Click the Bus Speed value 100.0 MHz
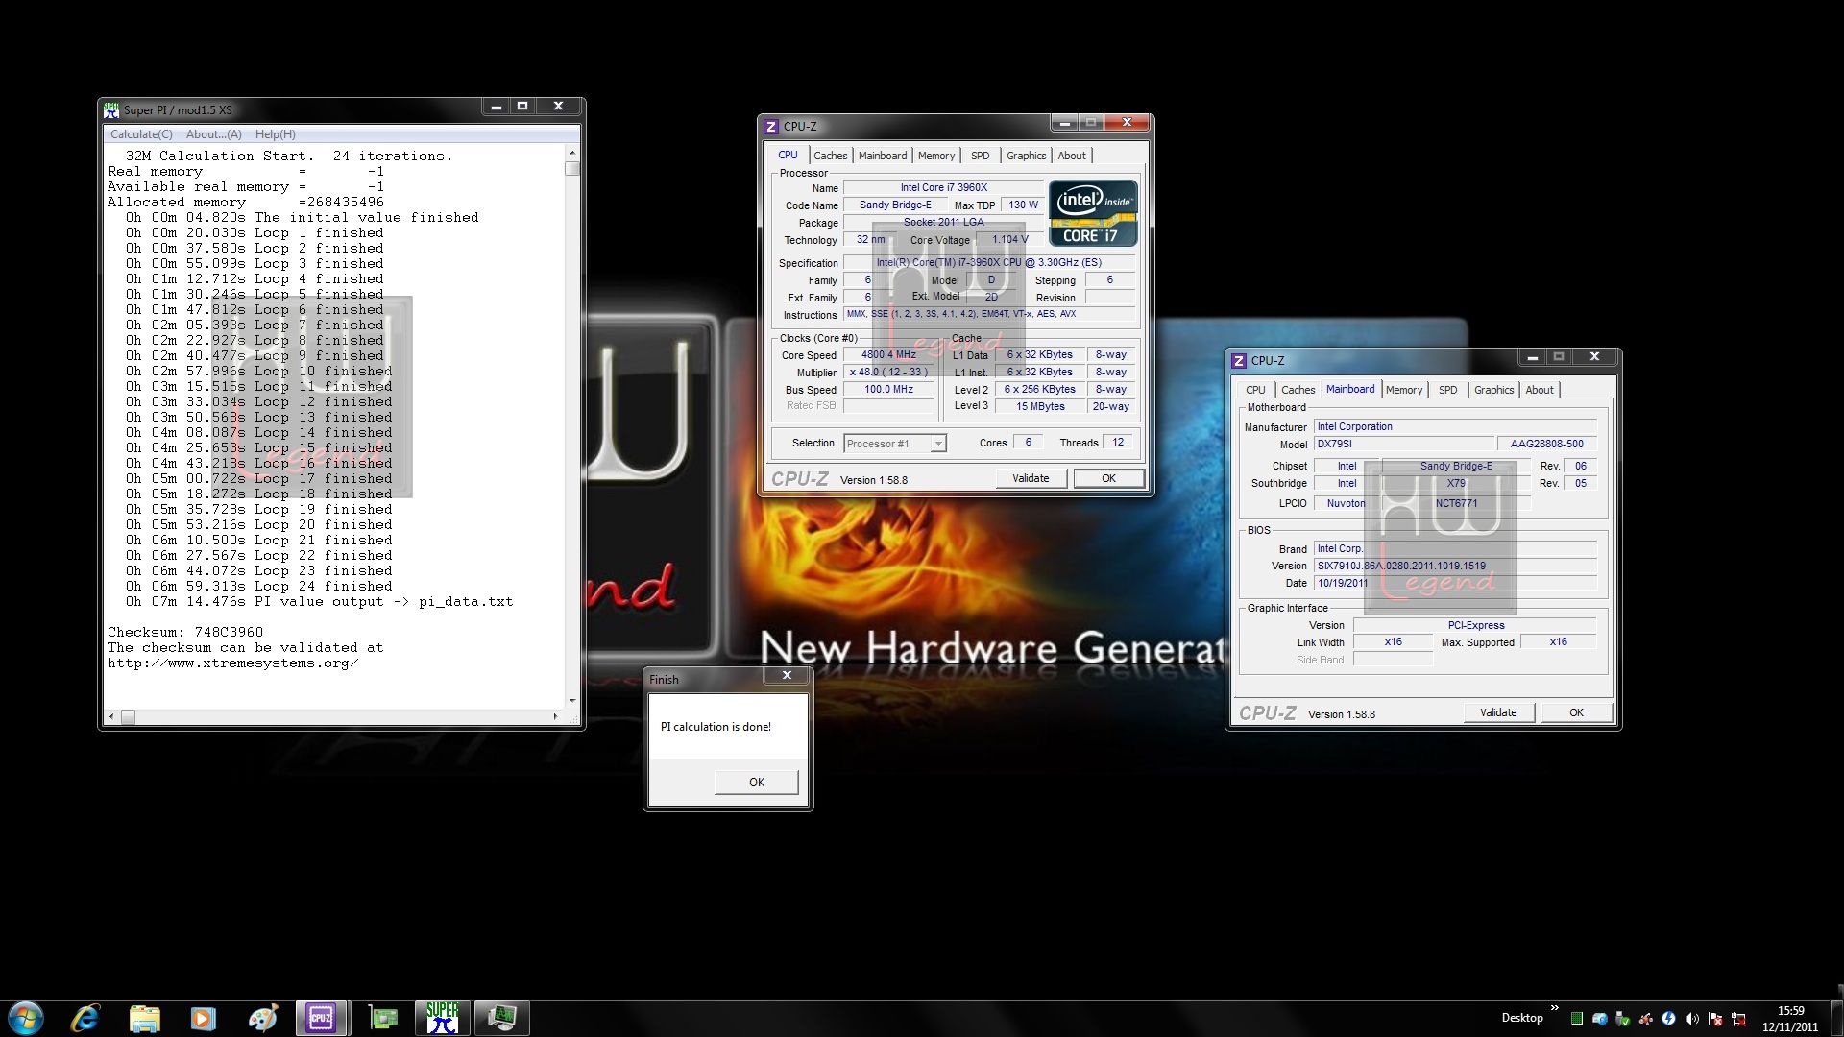 pos(888,390)
